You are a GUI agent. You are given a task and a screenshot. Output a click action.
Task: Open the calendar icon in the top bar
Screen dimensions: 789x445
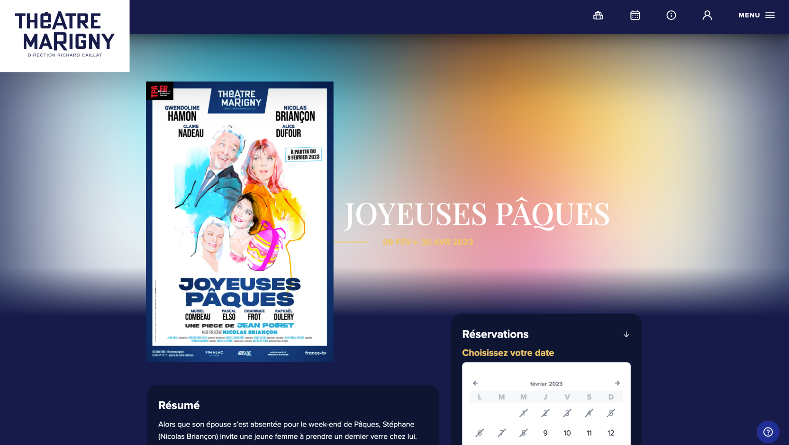coord(635,15)
